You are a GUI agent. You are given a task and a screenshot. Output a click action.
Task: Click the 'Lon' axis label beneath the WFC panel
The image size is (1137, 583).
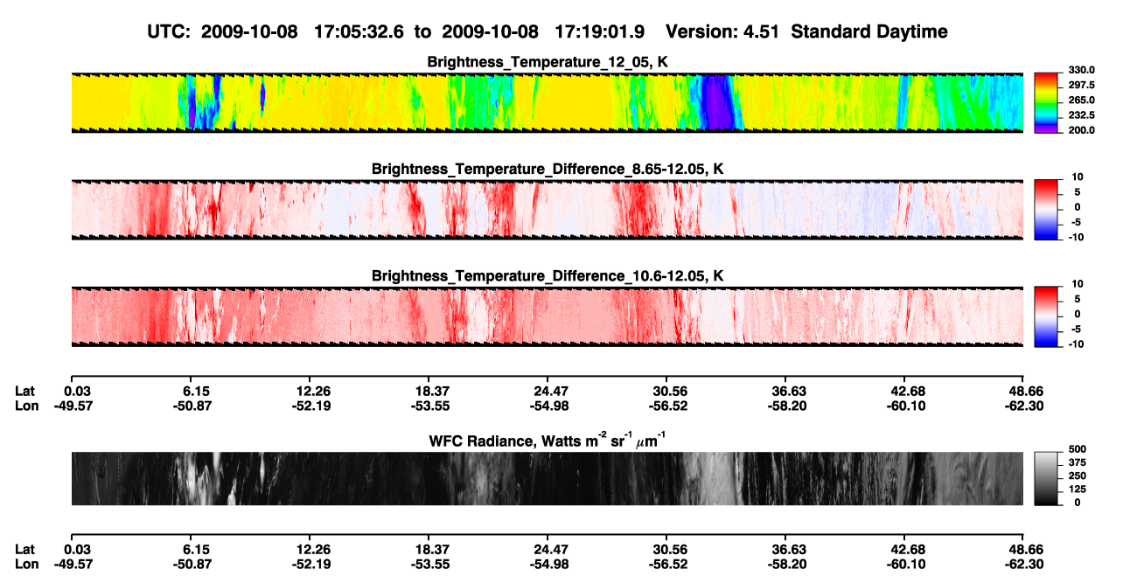pos(25,564)
